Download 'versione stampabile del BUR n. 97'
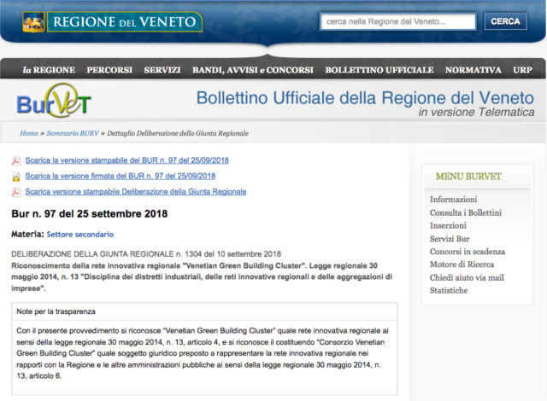Image resolution: width=547 pixels, height=401 pixels. [x=127, y=160]
